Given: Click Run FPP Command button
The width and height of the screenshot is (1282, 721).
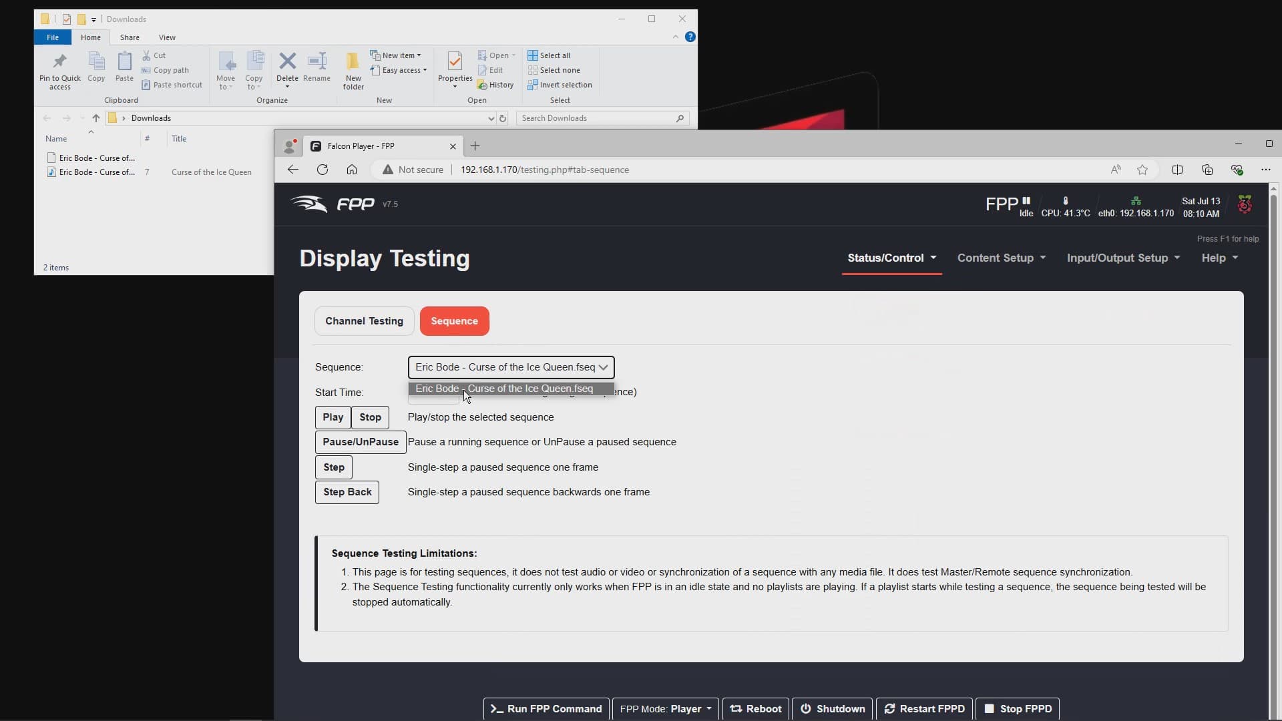Looking at the screenshot, I should pos(546,709).
